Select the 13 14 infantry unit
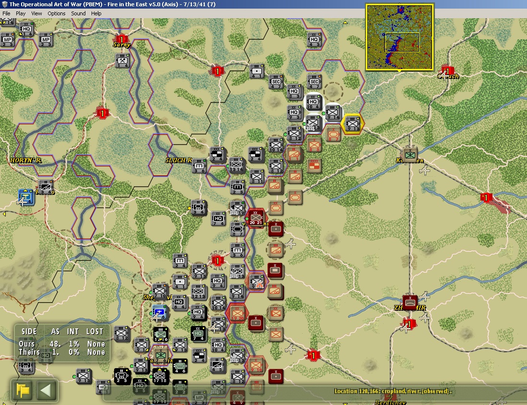 [x=236, y=165]
